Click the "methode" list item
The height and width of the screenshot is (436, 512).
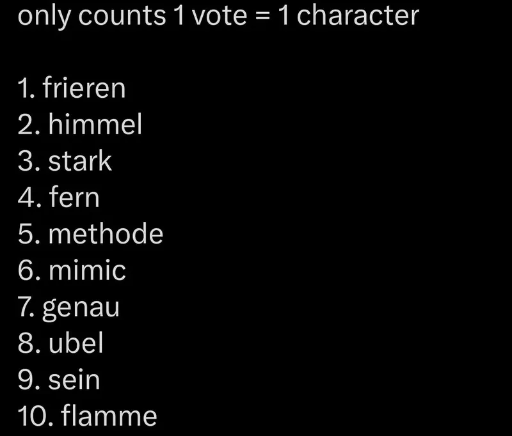106,234
